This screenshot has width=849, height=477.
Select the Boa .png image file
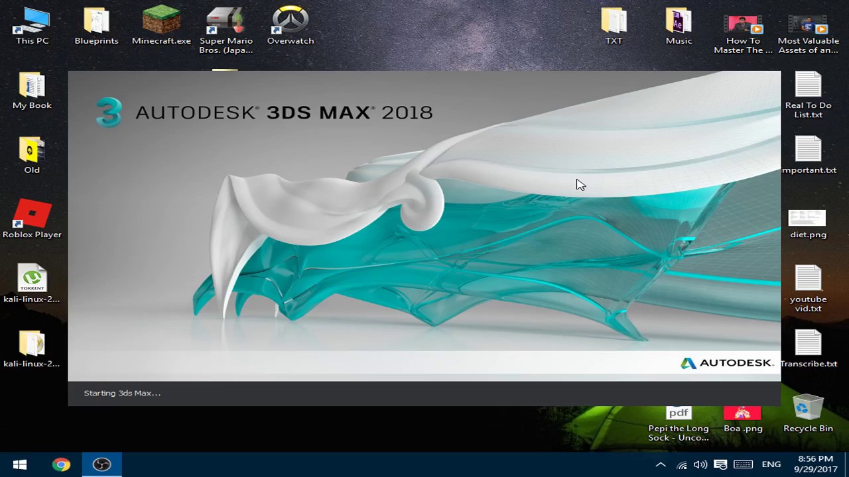743,419
